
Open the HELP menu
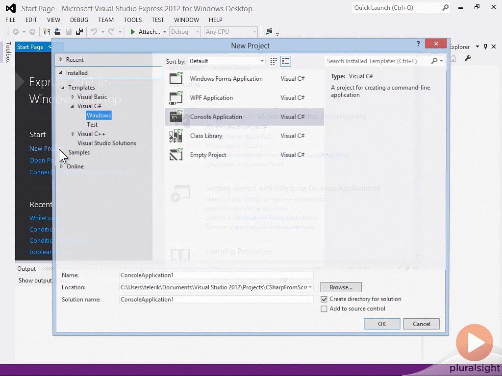216,20
